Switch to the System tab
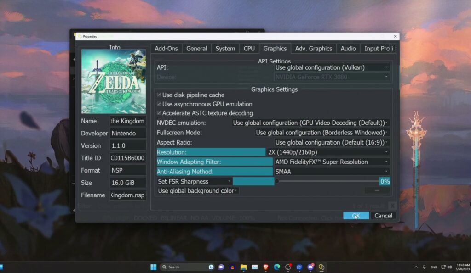The width and height of the screenshot is (471, 273). click(225, 49)
